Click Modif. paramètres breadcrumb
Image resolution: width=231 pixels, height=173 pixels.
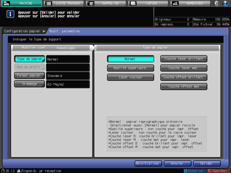(64, 31)
